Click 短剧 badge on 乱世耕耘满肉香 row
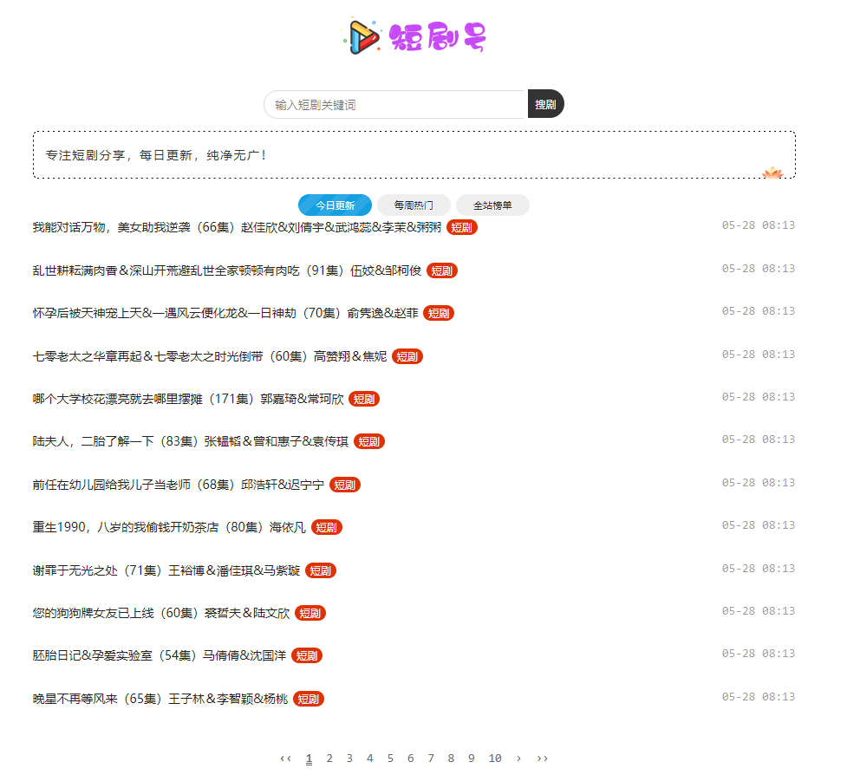The height and width of the screenshot is (775, 847). click(442, 271)
